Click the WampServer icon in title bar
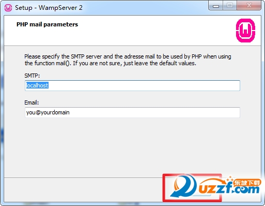This screenshot has width=265, height=206. [x=8, y=8]
